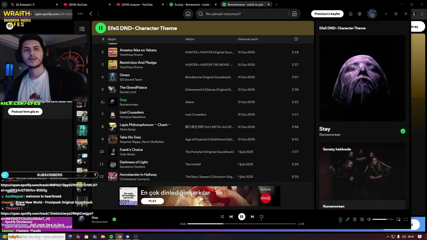Open the browse icon inside search bar

click(294, 14)
